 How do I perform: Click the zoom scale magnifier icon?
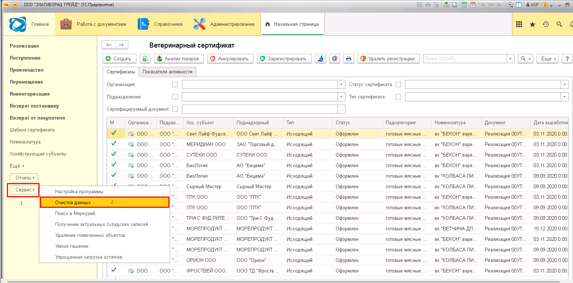pyautogui.click(x=510, y=5)
